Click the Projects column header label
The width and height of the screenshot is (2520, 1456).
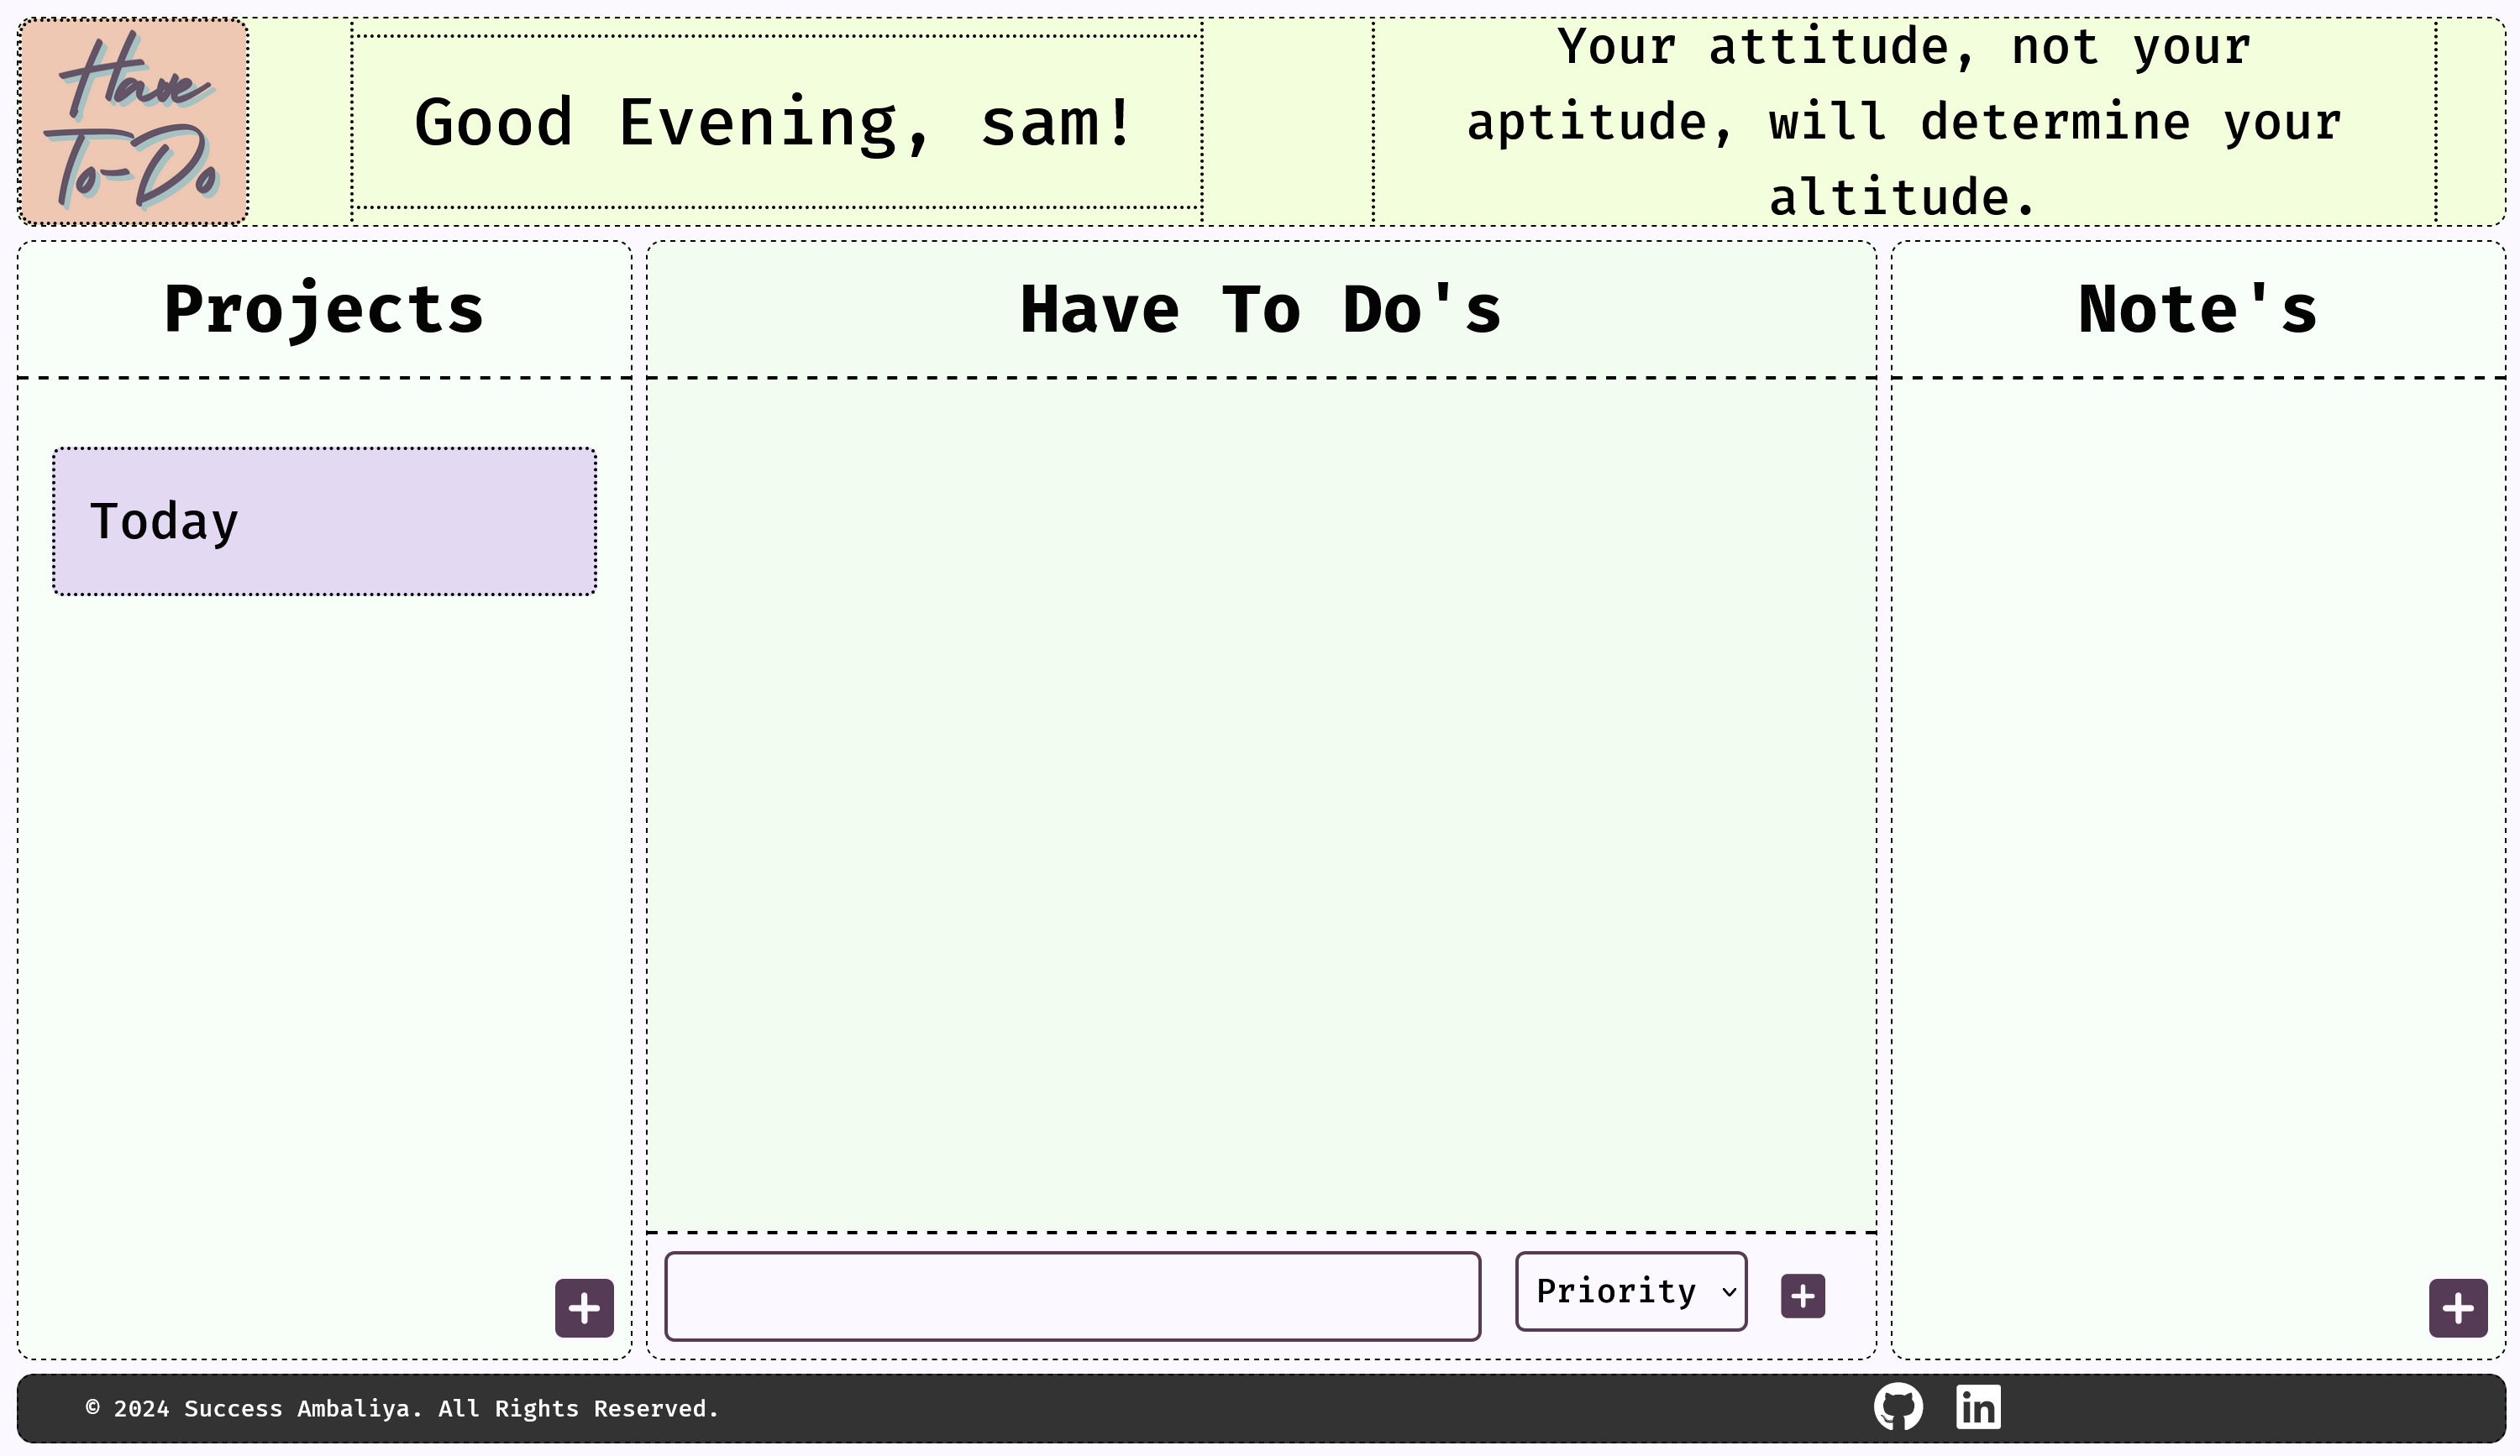324,306
